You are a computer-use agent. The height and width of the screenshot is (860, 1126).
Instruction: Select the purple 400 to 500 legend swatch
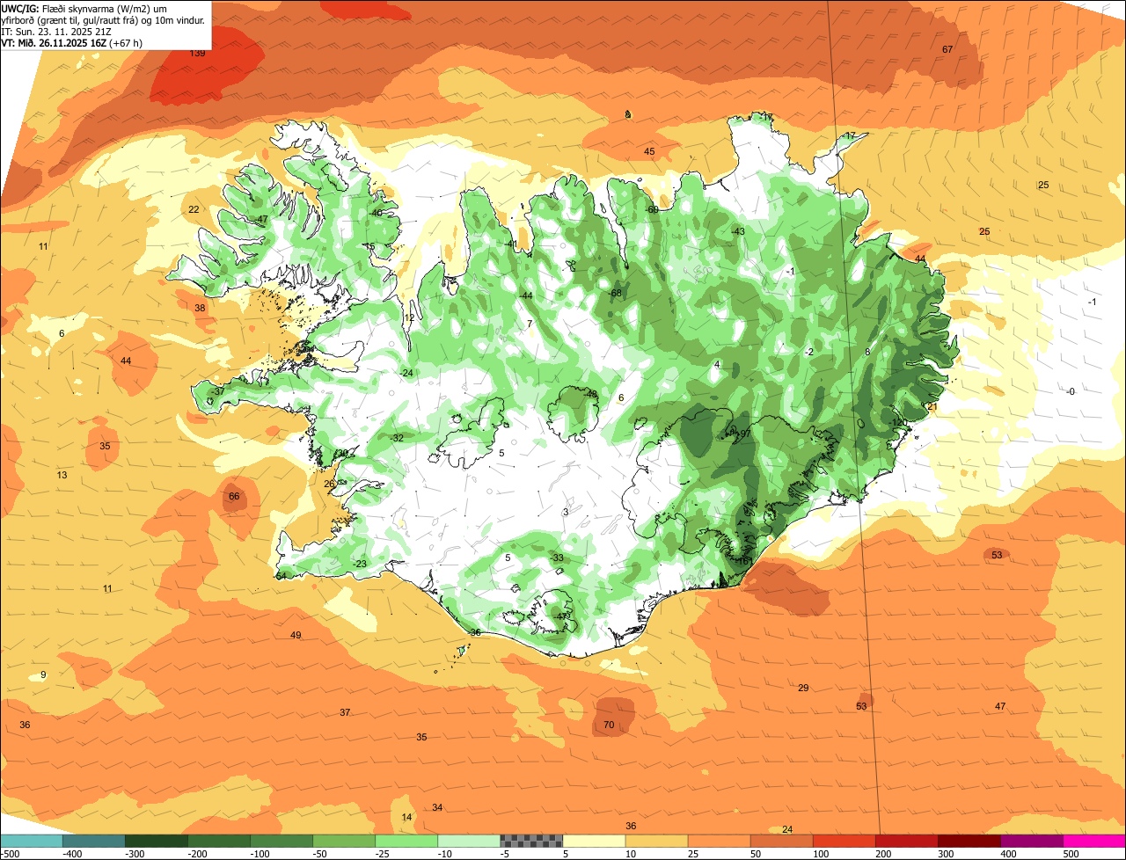[1031, 841]
